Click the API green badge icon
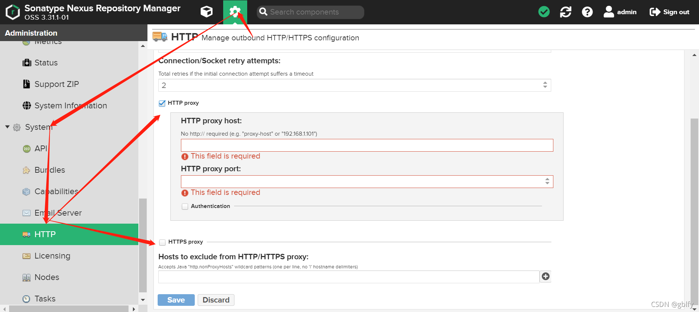Image resolution: width=699 pixels, height=312 pixels. click(x=27, y=149)
